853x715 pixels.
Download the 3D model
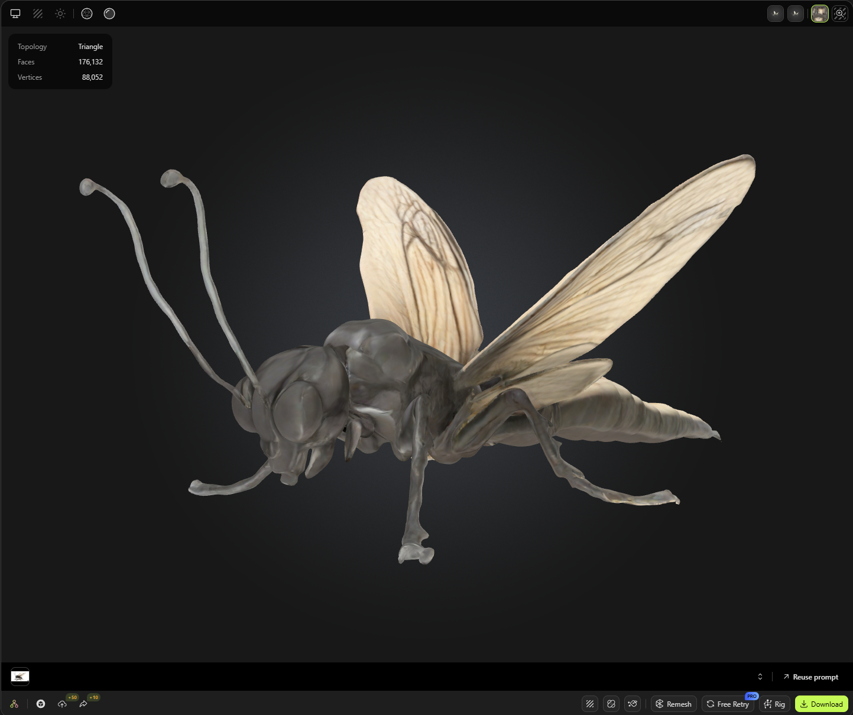[x=822, y=704]
